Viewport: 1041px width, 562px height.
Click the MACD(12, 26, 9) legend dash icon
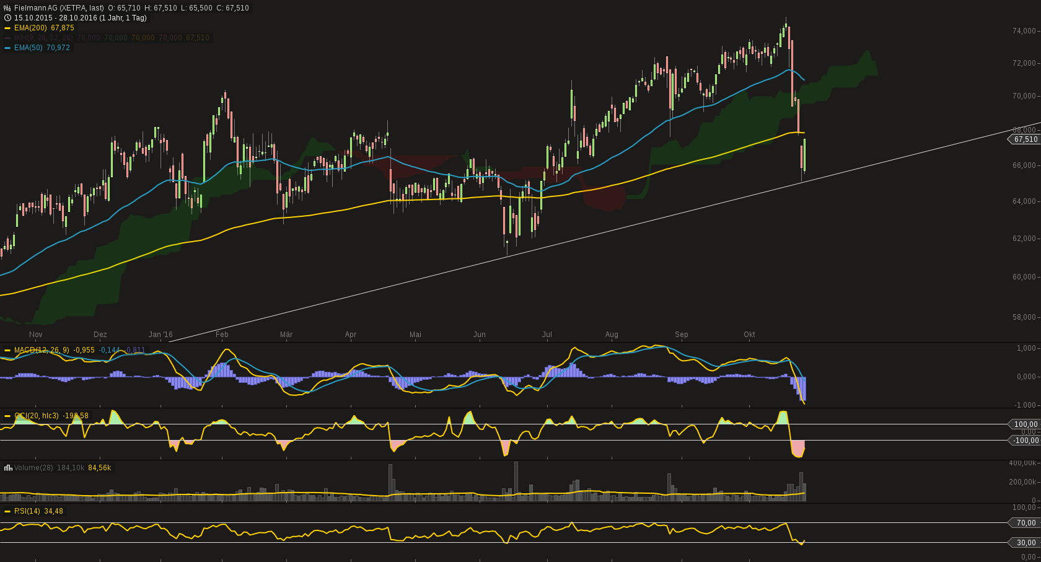[x=7, y=350]
